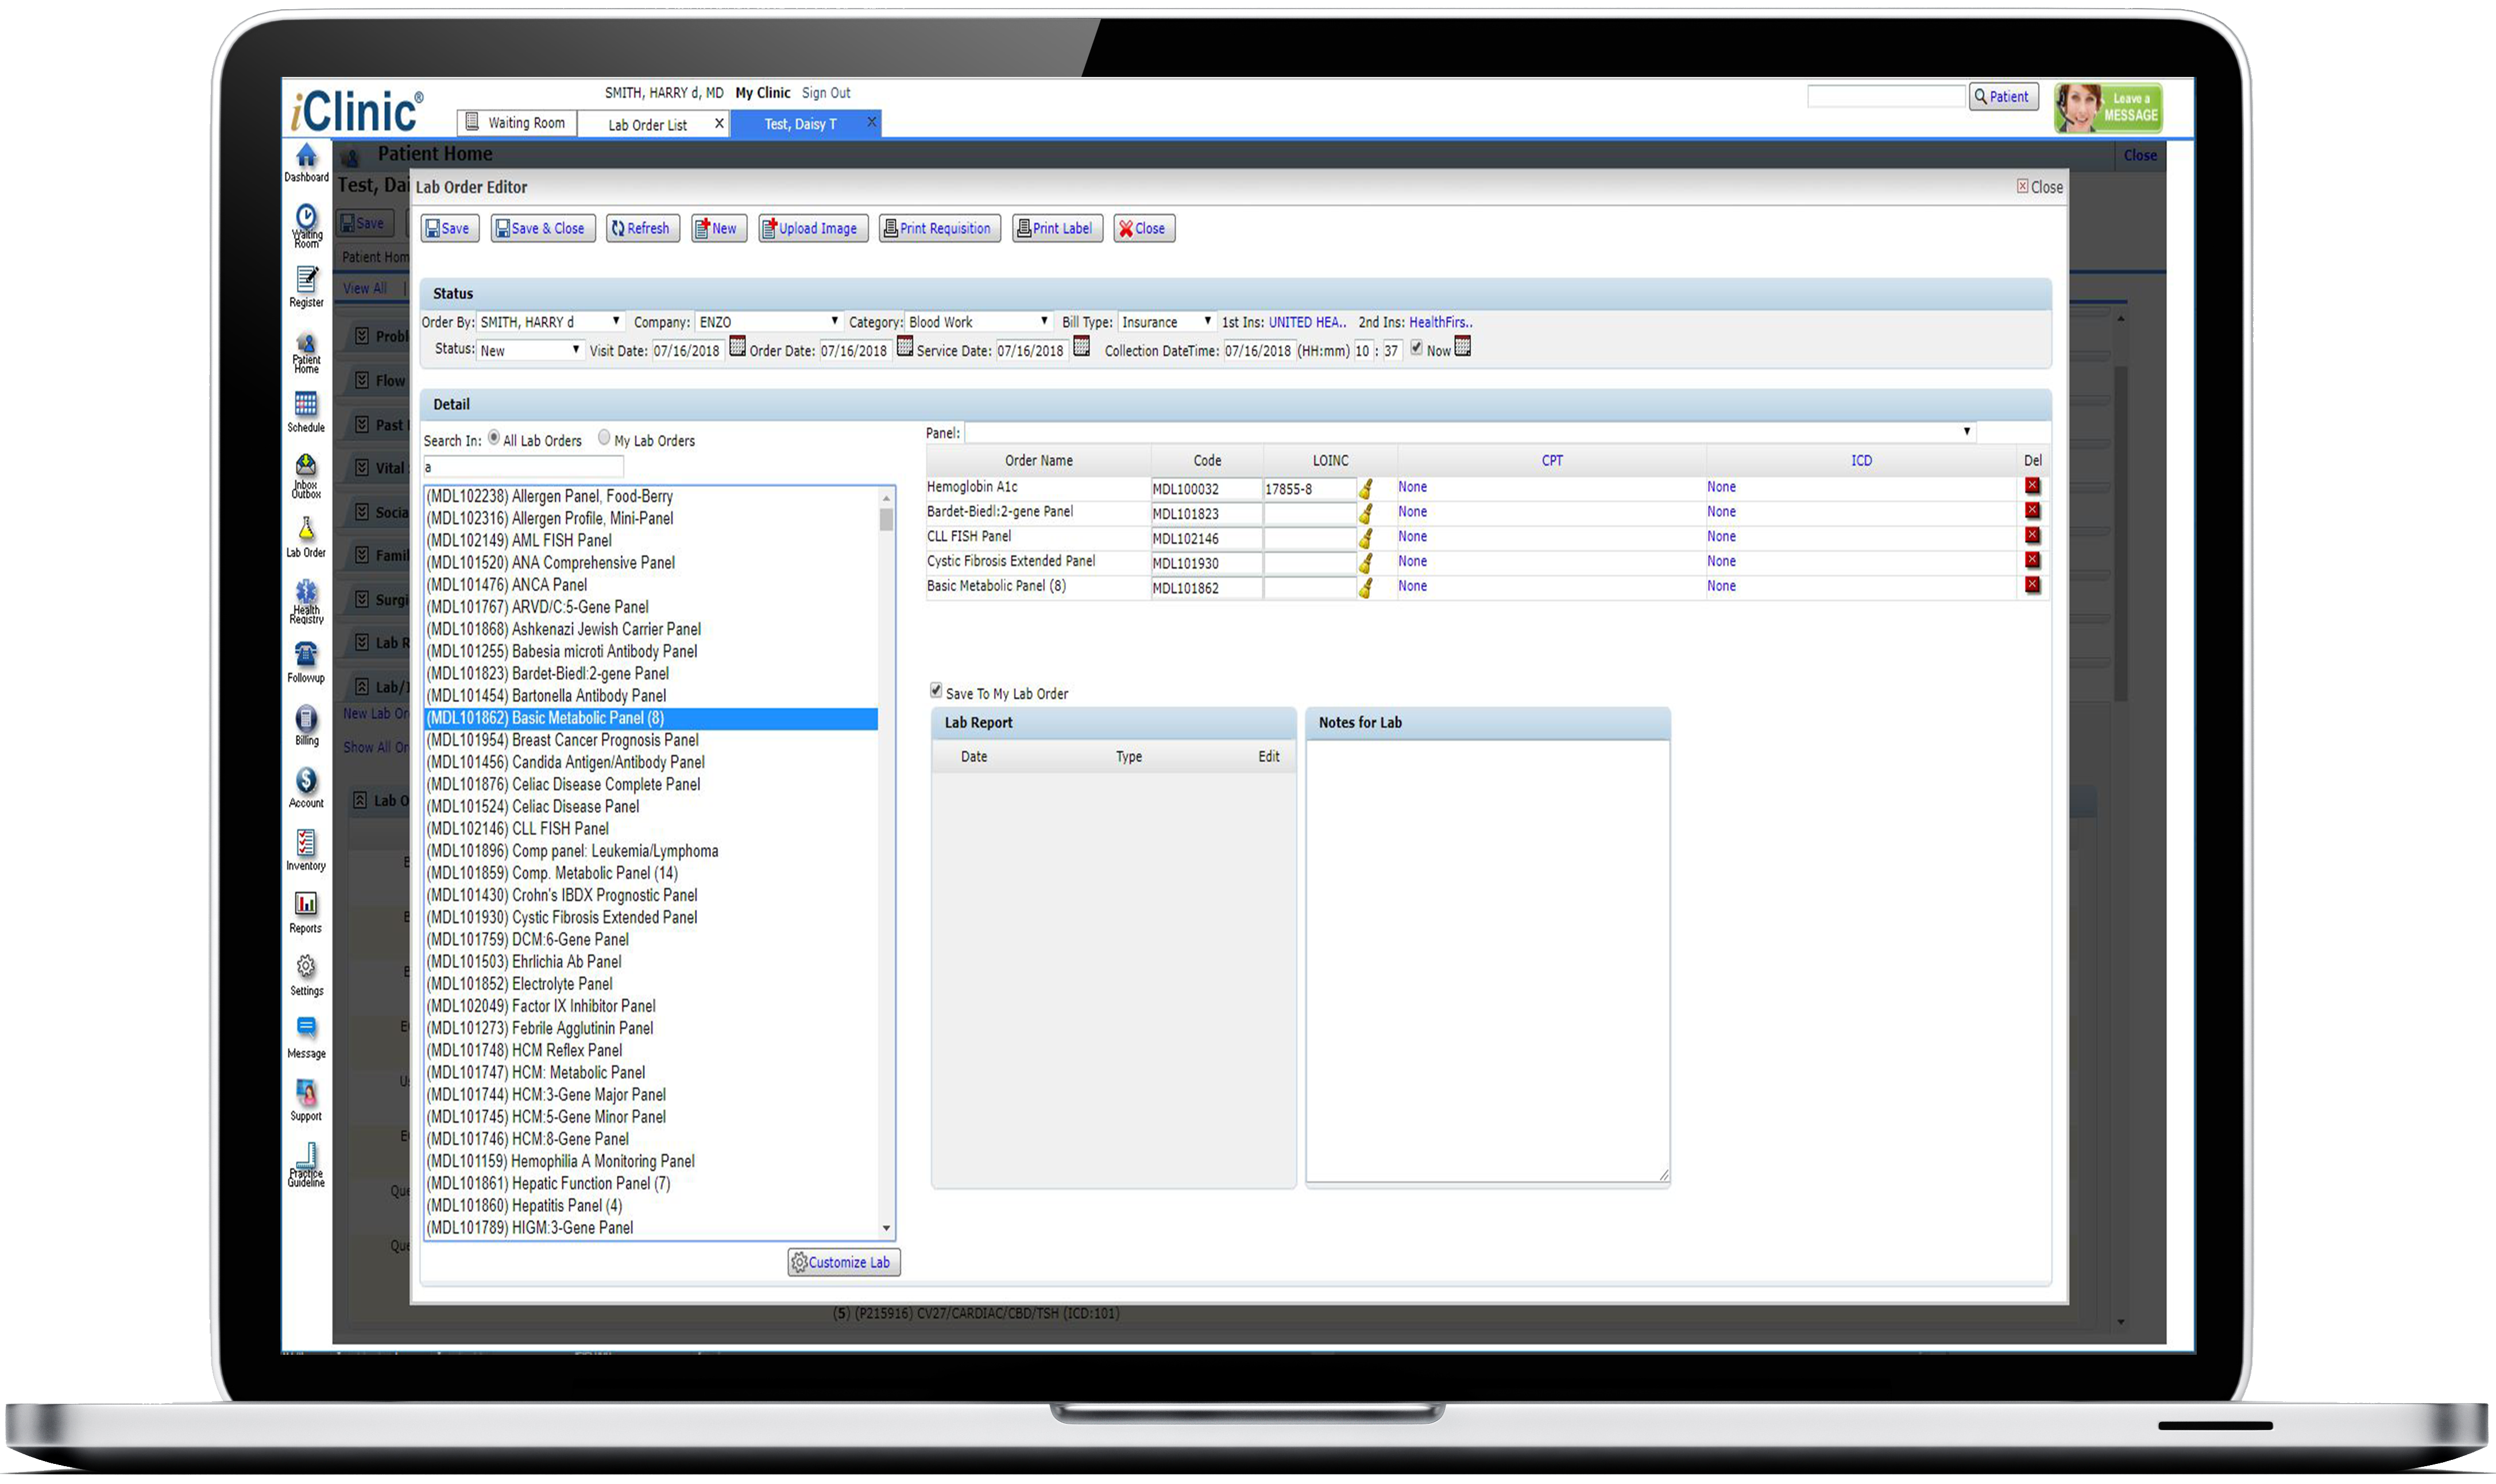Delete the CLL FISH Panel order row

click(x=2031, y=536)
